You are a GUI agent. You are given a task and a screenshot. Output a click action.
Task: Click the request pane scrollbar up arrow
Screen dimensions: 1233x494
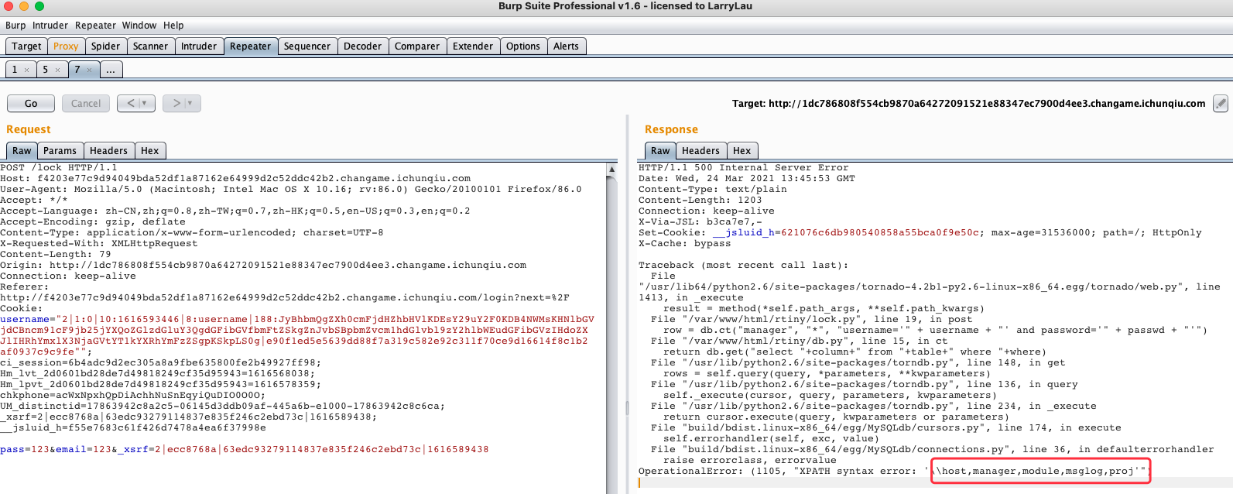click(611, 169)
